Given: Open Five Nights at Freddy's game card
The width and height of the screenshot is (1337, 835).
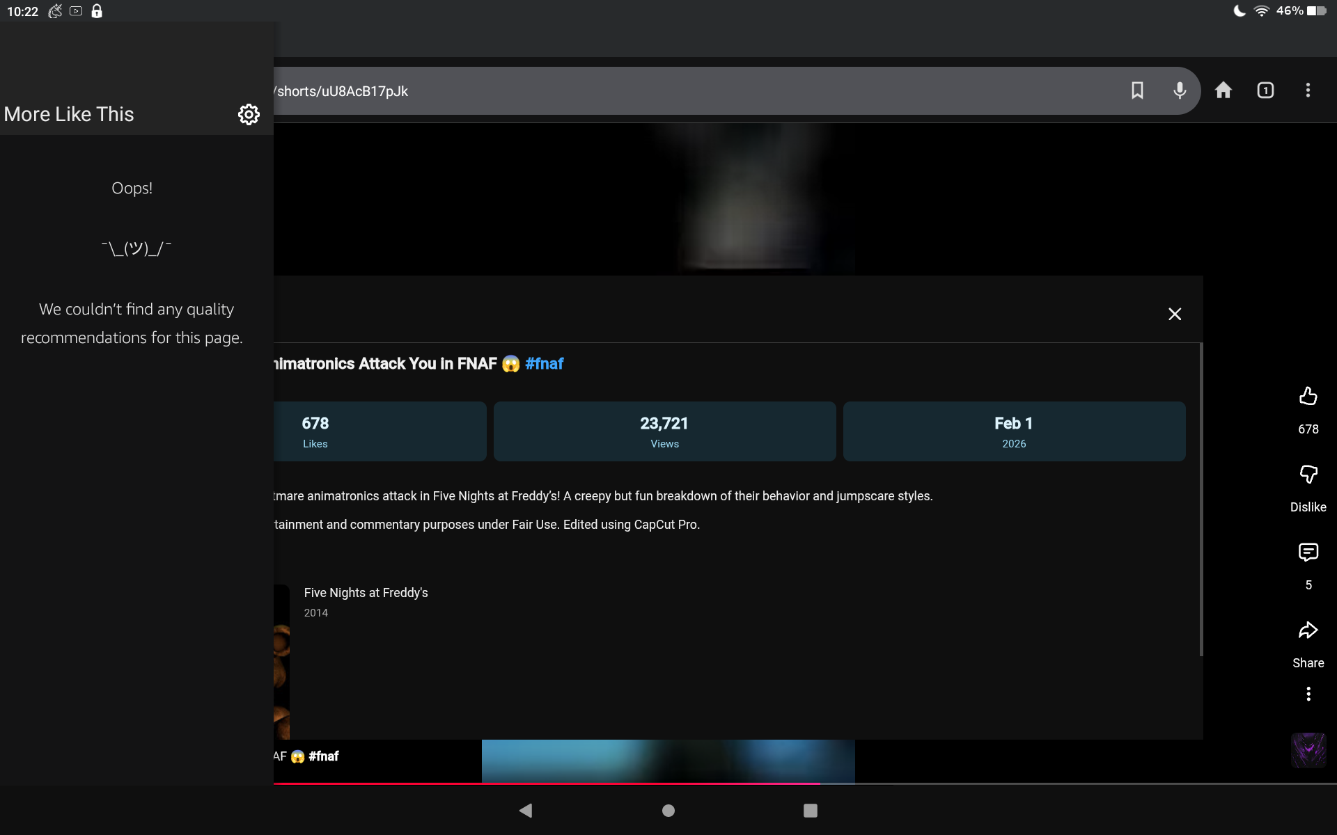Looking at the screenshot, I should tap(366, 593).
